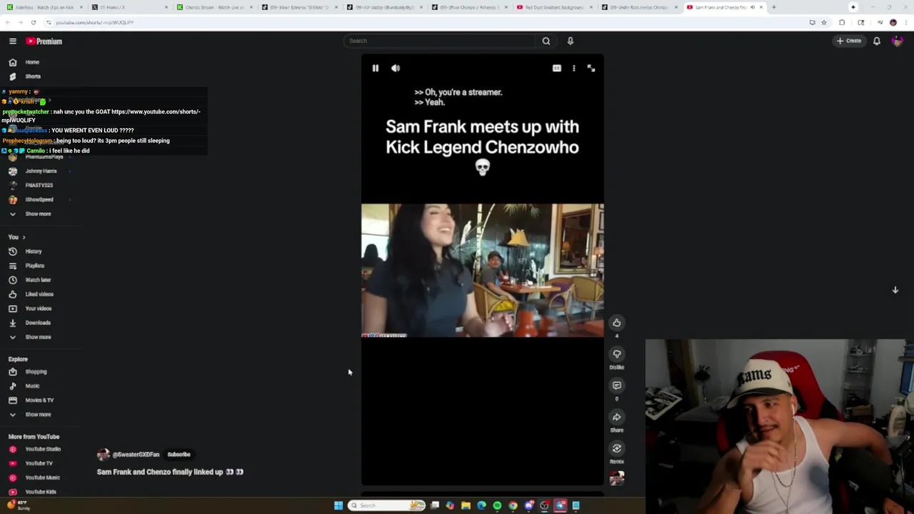Switch to the Red Dust Gradient Background tab
914x514 pixels.
pyautogui.click(x=553, y=7)
